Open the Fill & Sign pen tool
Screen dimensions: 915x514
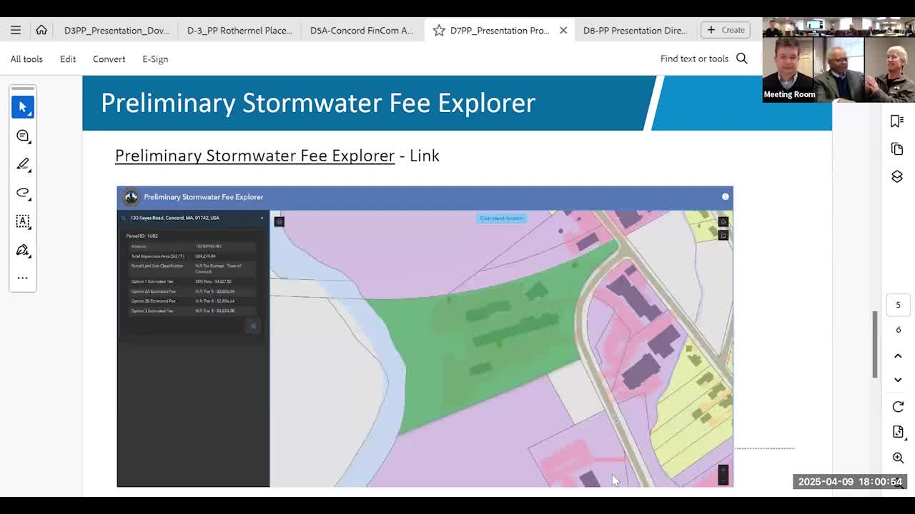click(23, 250)
